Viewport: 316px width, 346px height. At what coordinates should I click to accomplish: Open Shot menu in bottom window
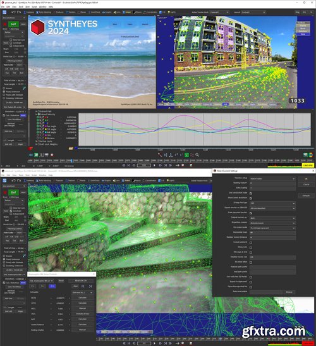point(28,175)
